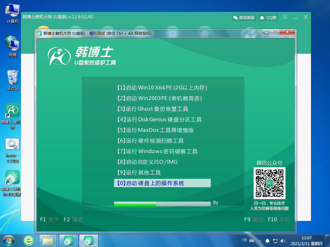Click the QQ群 button
This screenshot has height=247, width=330.
[268, 18]
